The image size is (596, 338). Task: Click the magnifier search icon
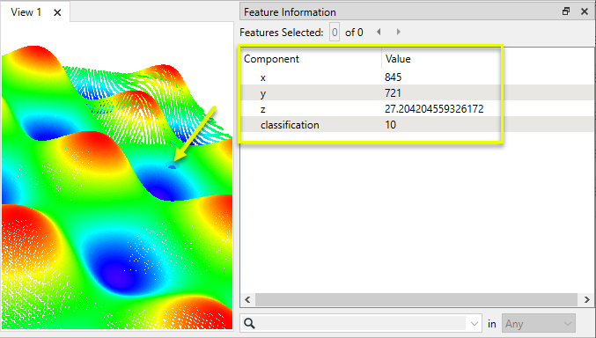coord(249,324)
